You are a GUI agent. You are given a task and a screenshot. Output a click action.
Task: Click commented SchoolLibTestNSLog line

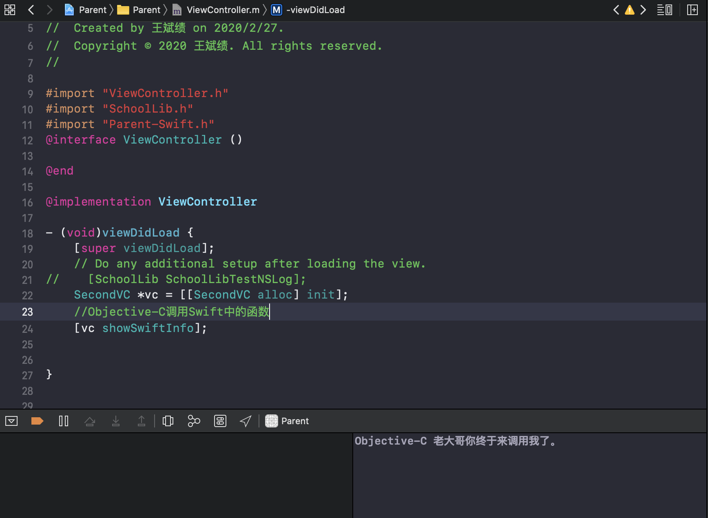click(176, 279)
